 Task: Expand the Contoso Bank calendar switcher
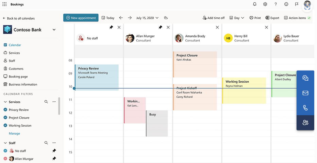(x=54, y=30)
